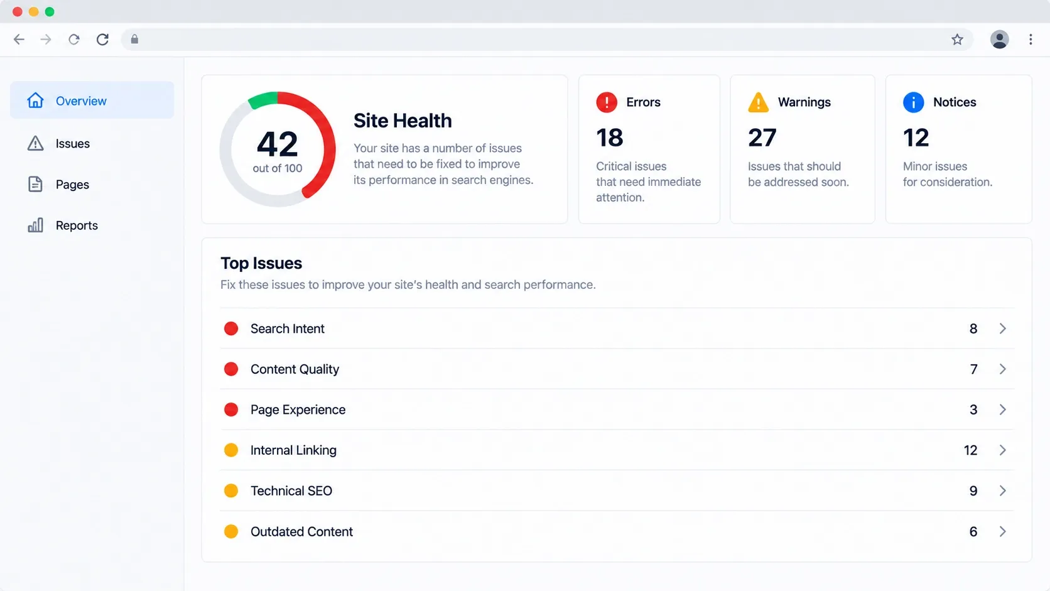Image resolution: width=1050 pixels, height=591 pixels.
Task: Click the lighter reload icon next to forward arrow
Action: [74, 40]
